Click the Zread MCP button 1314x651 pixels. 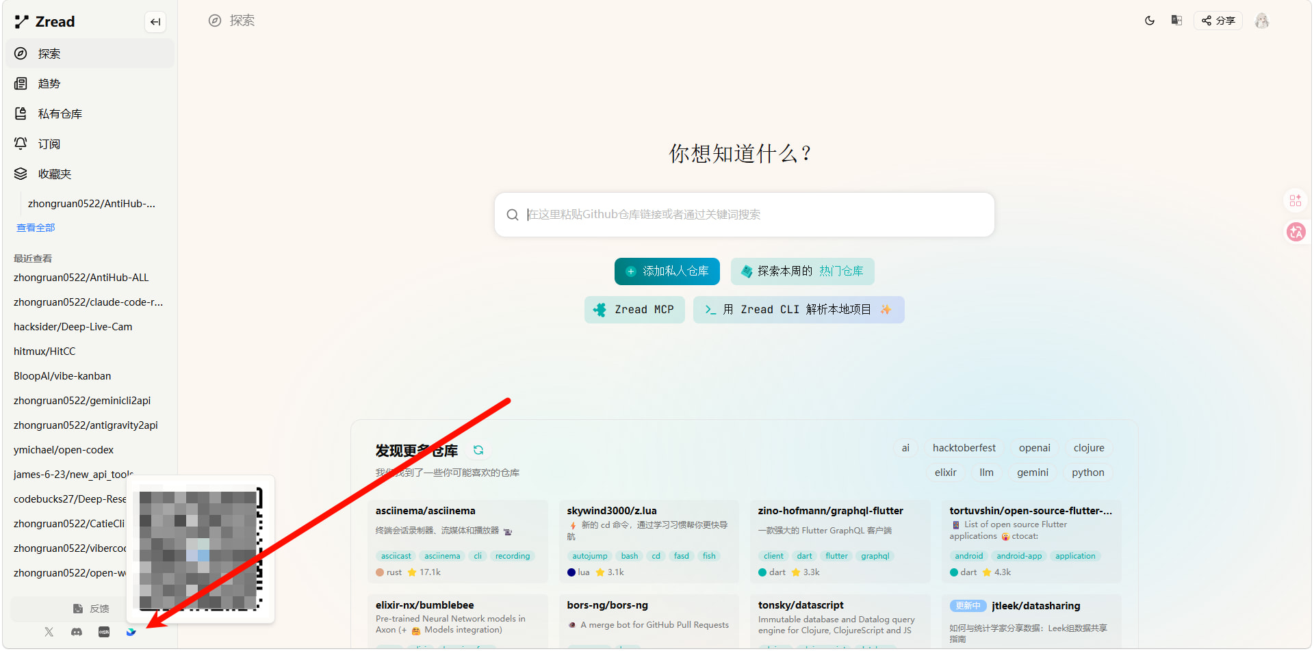[x=634, y=310]
